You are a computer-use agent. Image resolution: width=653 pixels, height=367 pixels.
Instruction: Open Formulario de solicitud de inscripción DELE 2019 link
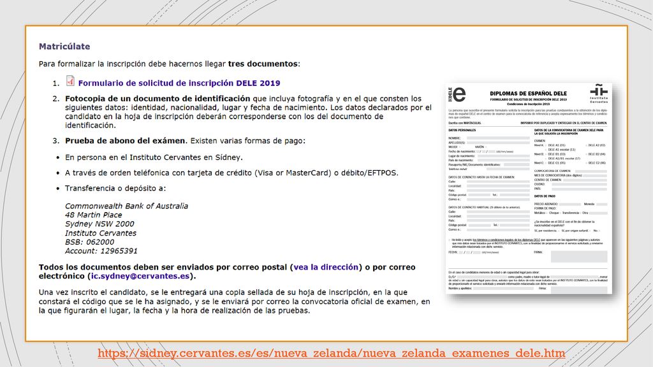(x=179, y=83)
